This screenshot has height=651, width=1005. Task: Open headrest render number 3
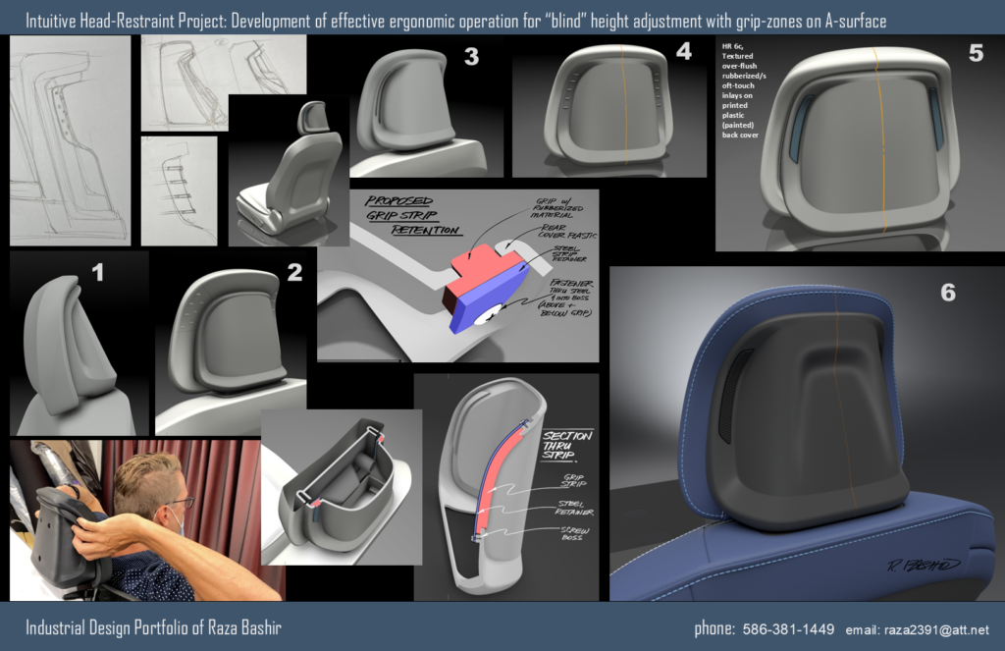(420, 108)
